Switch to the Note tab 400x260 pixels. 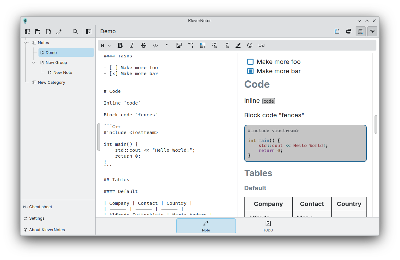206,226
